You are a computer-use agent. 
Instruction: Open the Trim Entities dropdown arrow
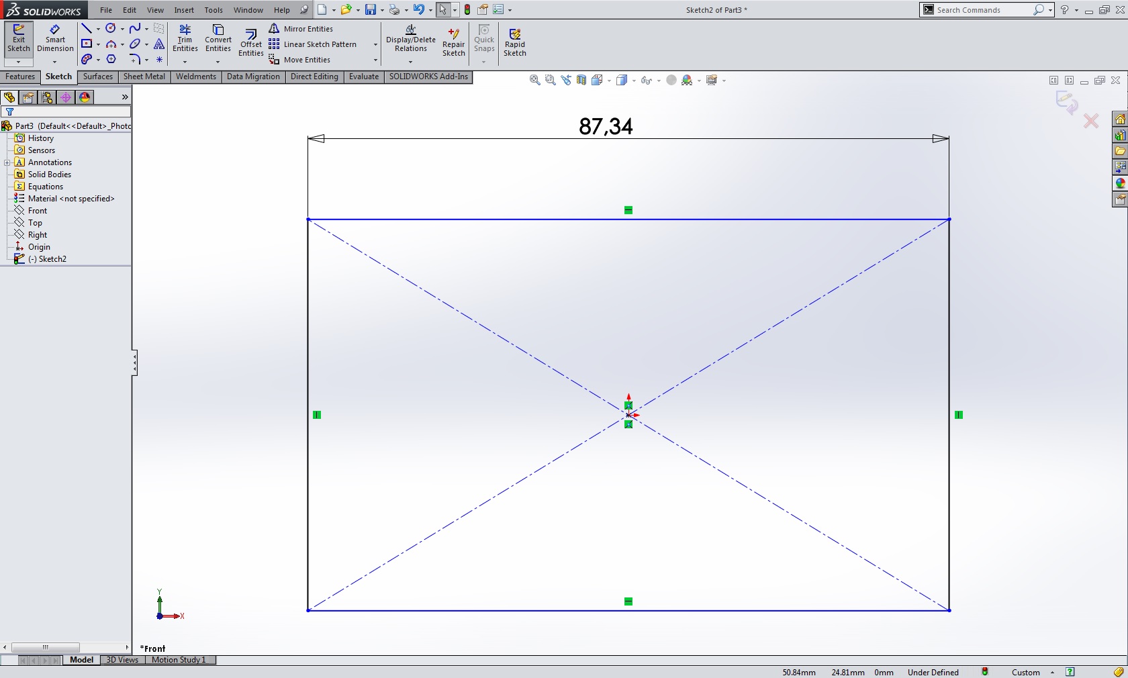(185, 62)
